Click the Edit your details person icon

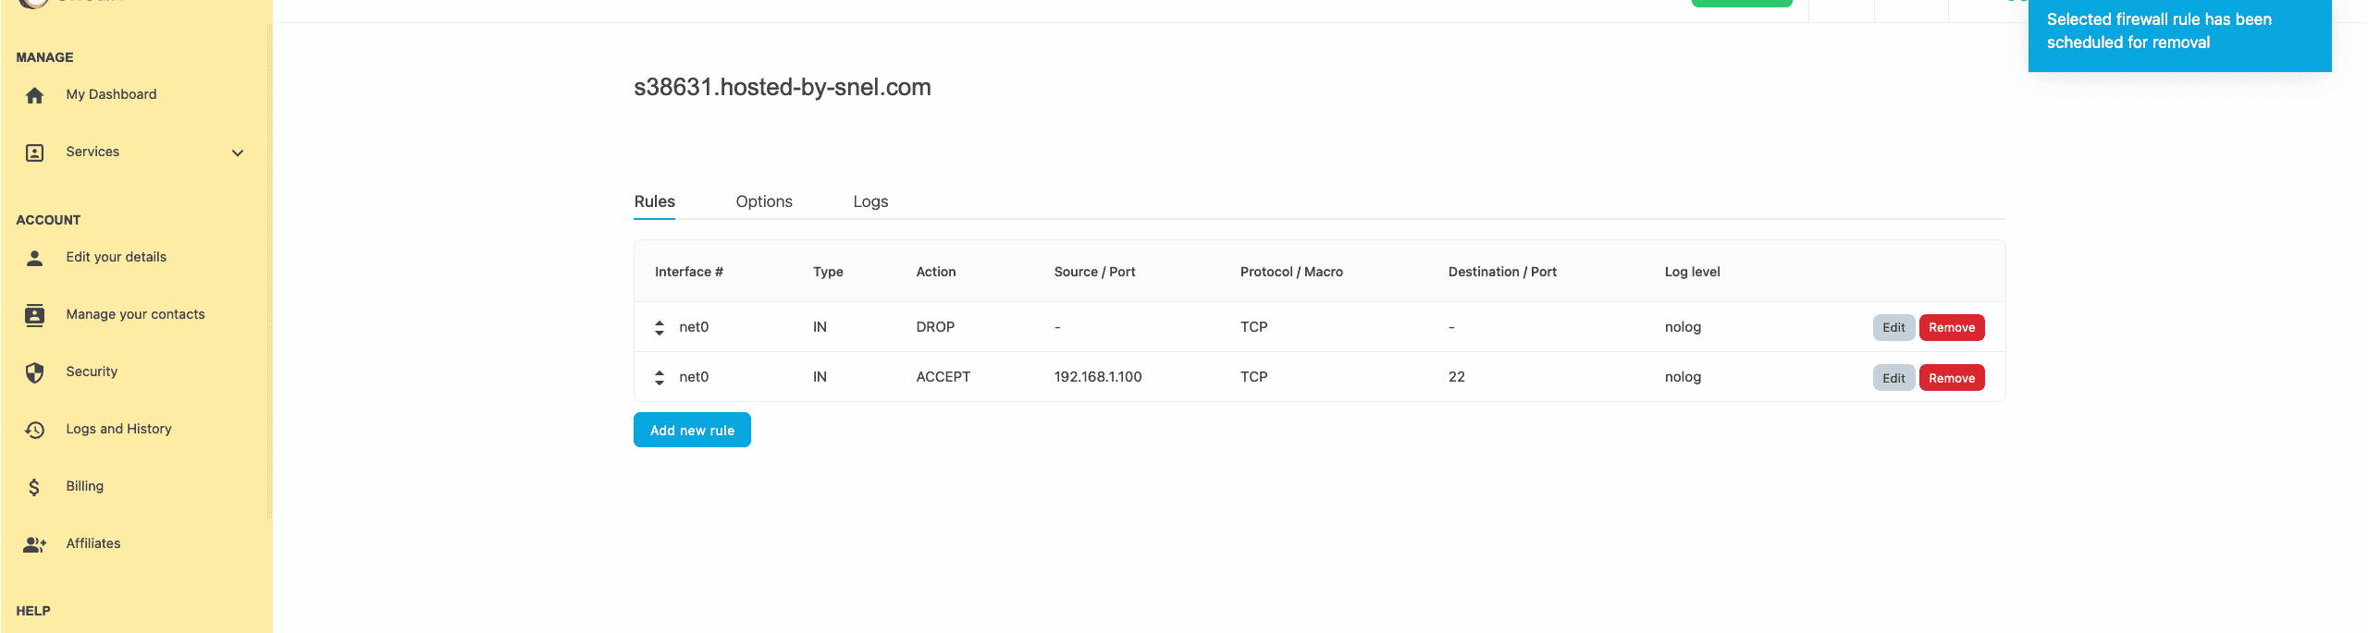point(34,258)
